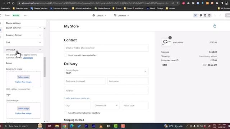Open browser extensions puzzle icon
Viewport: 230px width, 129px height.
click(217, 3)
